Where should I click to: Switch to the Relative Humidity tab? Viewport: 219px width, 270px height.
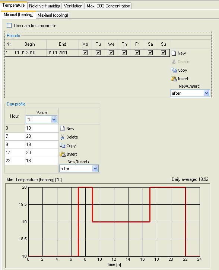pyautogui.click(x=44, y=6)
